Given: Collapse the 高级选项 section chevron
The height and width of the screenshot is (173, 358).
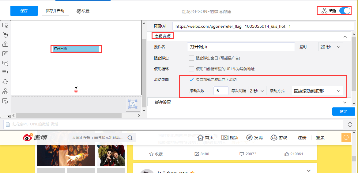Looking at the screenshot, I should [x=345, y=36].
